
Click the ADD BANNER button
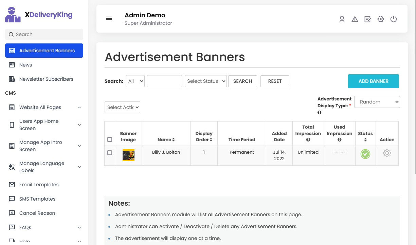click(x=373, y=81)
